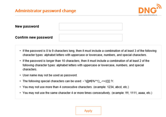Click the "1234, abcd, etc." example text
Viewport: 166px width, 117px height.
click(118, 87)
